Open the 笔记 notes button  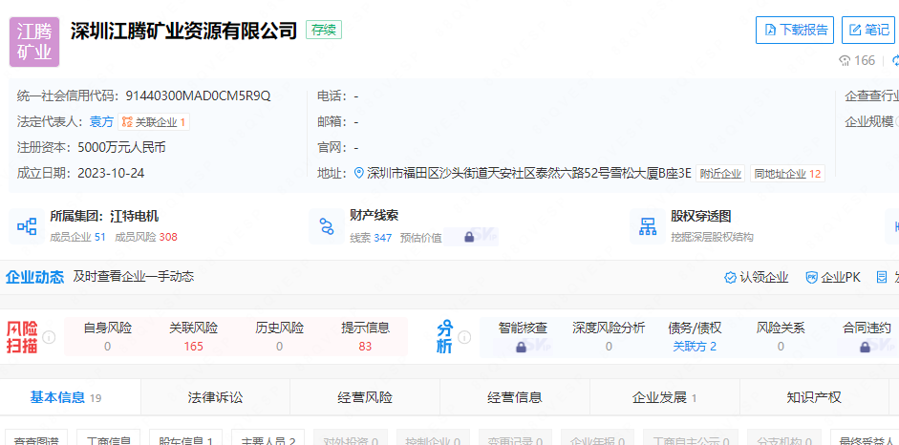tap(868, 30)
